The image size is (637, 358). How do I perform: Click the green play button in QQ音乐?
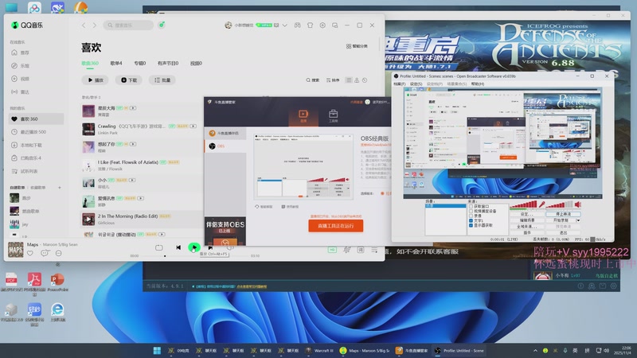pyautogui.click(x=194, y=247)
